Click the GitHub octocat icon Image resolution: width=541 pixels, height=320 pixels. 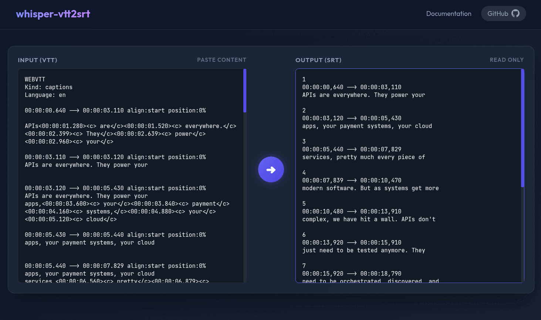pos(515,14)
